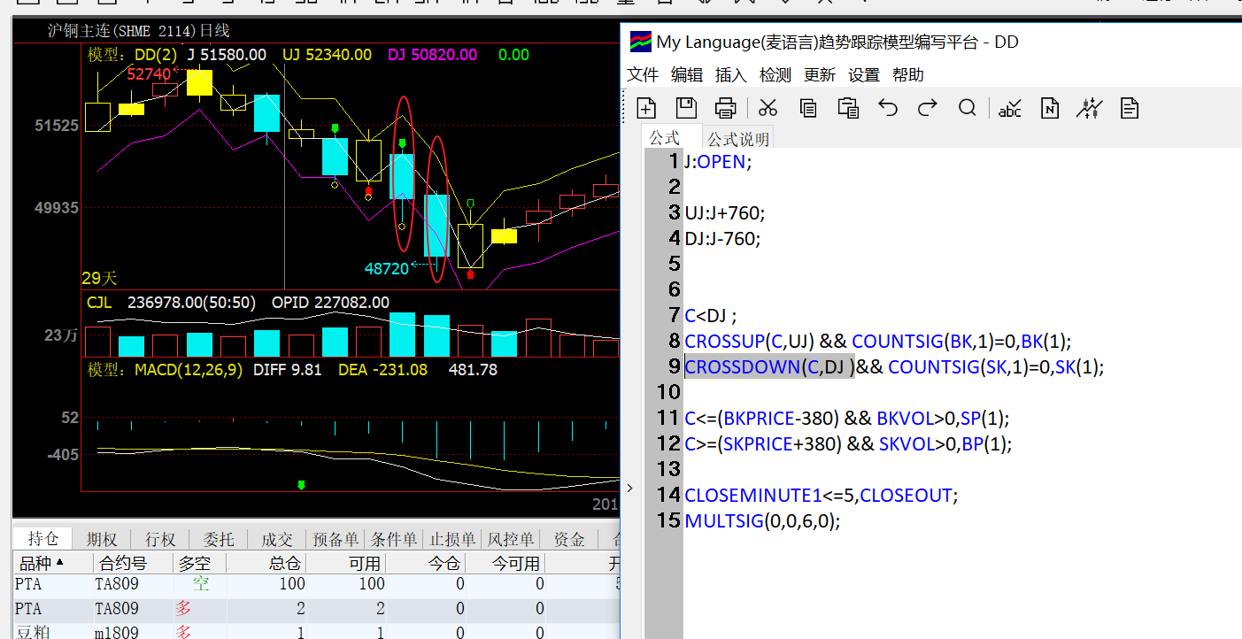This screenshot has width=1242, height=639.
Task: Switch to the 委托 tab
Action: 219,539
